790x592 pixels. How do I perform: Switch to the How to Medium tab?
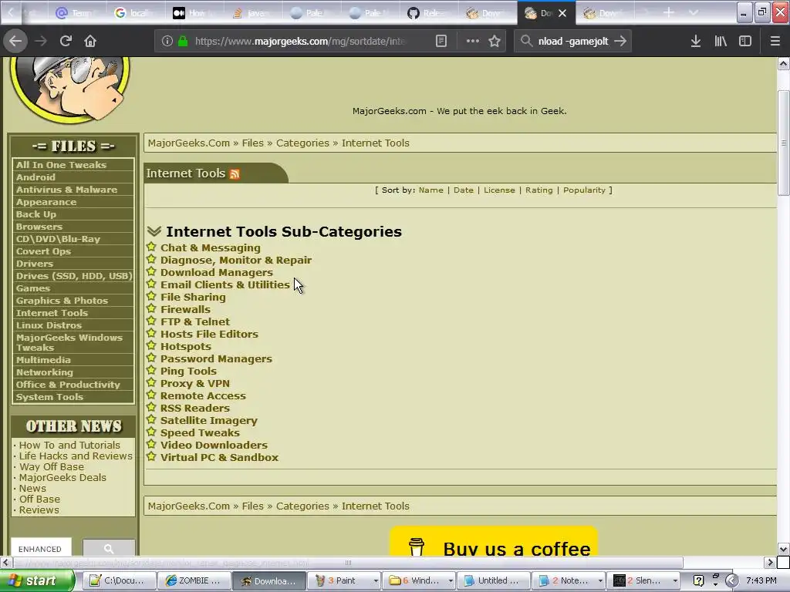coord(195,13)
